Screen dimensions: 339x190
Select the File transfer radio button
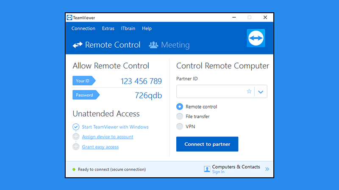click(x=180, y=117)
